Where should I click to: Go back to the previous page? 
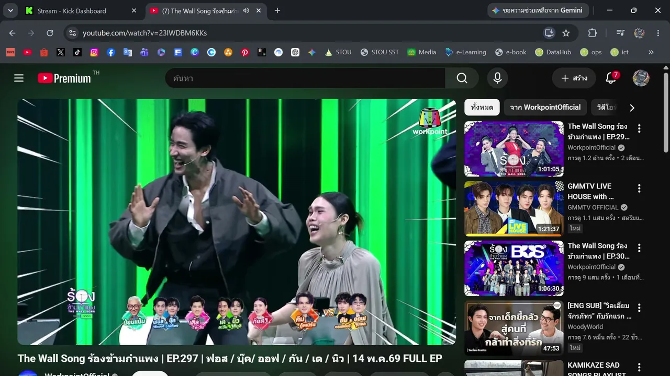coord(12,33)
